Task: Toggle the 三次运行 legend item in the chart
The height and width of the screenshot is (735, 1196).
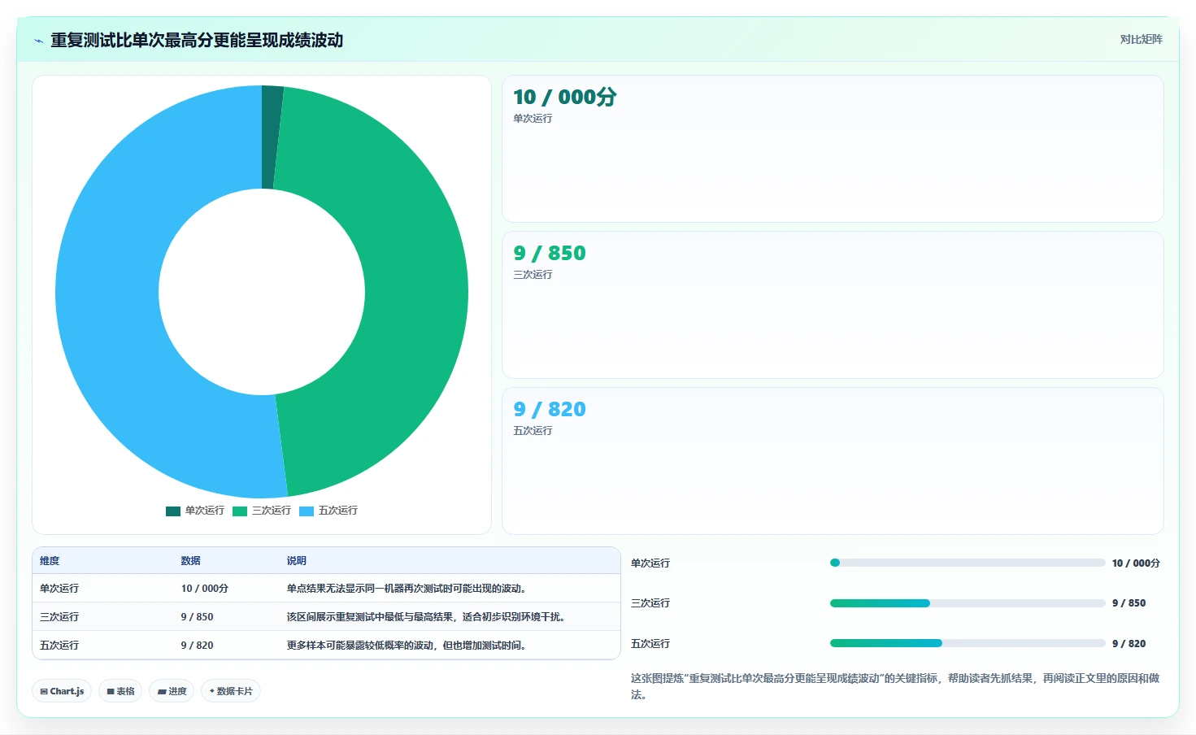Action: (x=262, y=511)
